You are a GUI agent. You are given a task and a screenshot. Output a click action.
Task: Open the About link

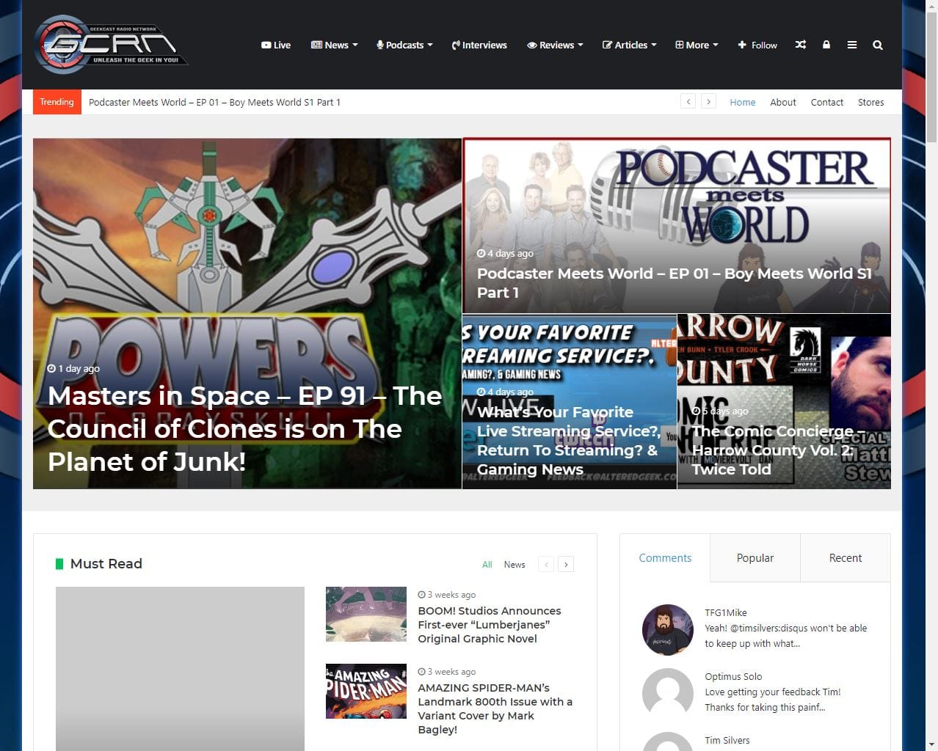point(783,102)
